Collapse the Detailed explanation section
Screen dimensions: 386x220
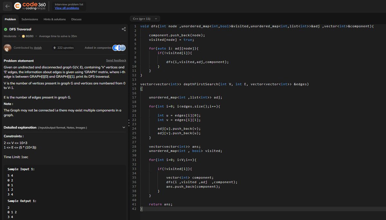(124, 127)
